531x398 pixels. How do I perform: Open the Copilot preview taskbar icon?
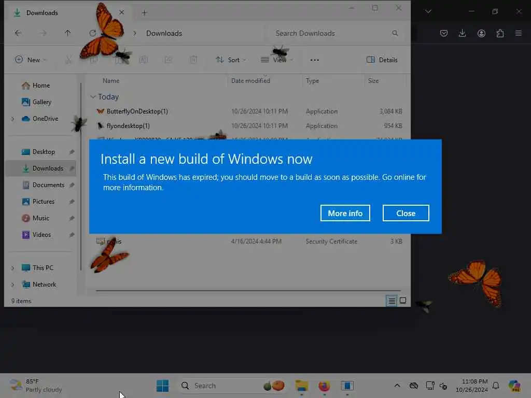point(514,386)
